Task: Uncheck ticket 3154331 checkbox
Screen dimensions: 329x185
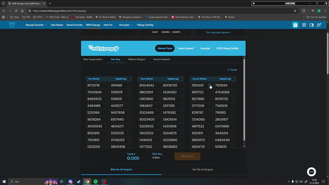Action: click(x=209, y=85)
